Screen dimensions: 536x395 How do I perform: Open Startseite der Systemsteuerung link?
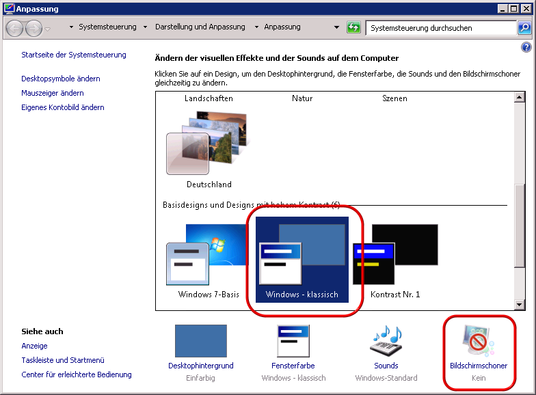[x=74, y=55]
